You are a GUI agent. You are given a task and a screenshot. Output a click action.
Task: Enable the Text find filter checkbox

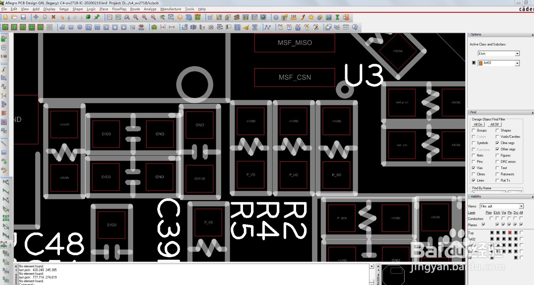497,168
